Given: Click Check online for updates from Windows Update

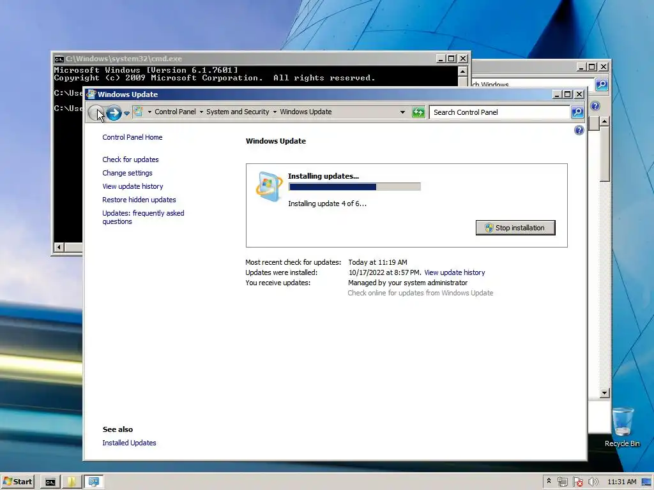Looking at the screenshot, I should coord(420,293).
